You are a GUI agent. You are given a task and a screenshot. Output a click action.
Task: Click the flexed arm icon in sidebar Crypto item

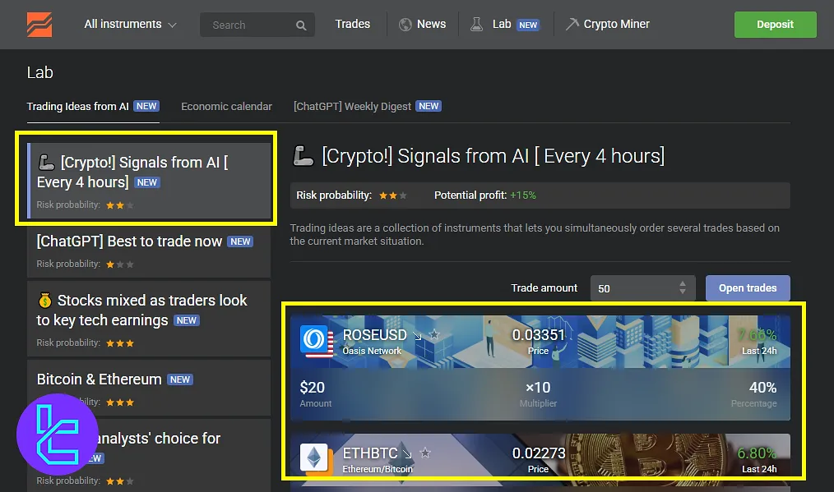(46, 162)
